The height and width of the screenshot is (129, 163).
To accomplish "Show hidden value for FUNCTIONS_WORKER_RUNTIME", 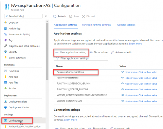I will pos(139,90).
